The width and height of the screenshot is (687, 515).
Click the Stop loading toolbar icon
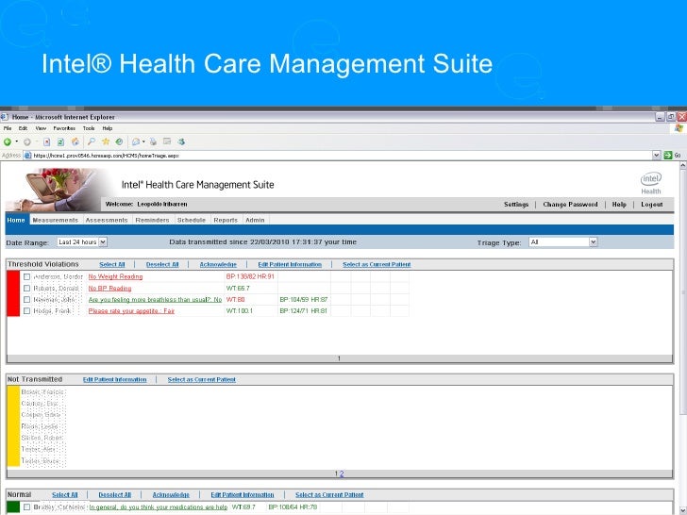pyautogui.click(x=47, y=141)
